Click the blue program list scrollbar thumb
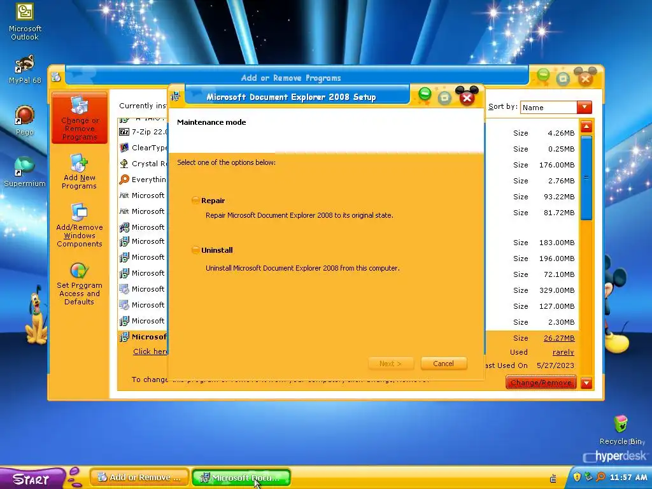 tap(586, 178)
